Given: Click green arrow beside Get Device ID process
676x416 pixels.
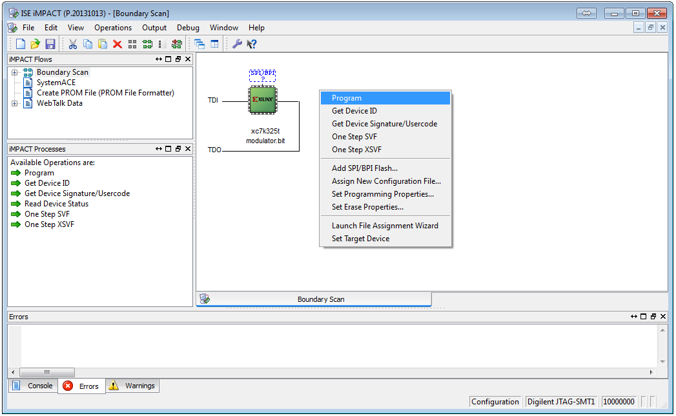Looking at the screenshot, I should tap(16, 183).
